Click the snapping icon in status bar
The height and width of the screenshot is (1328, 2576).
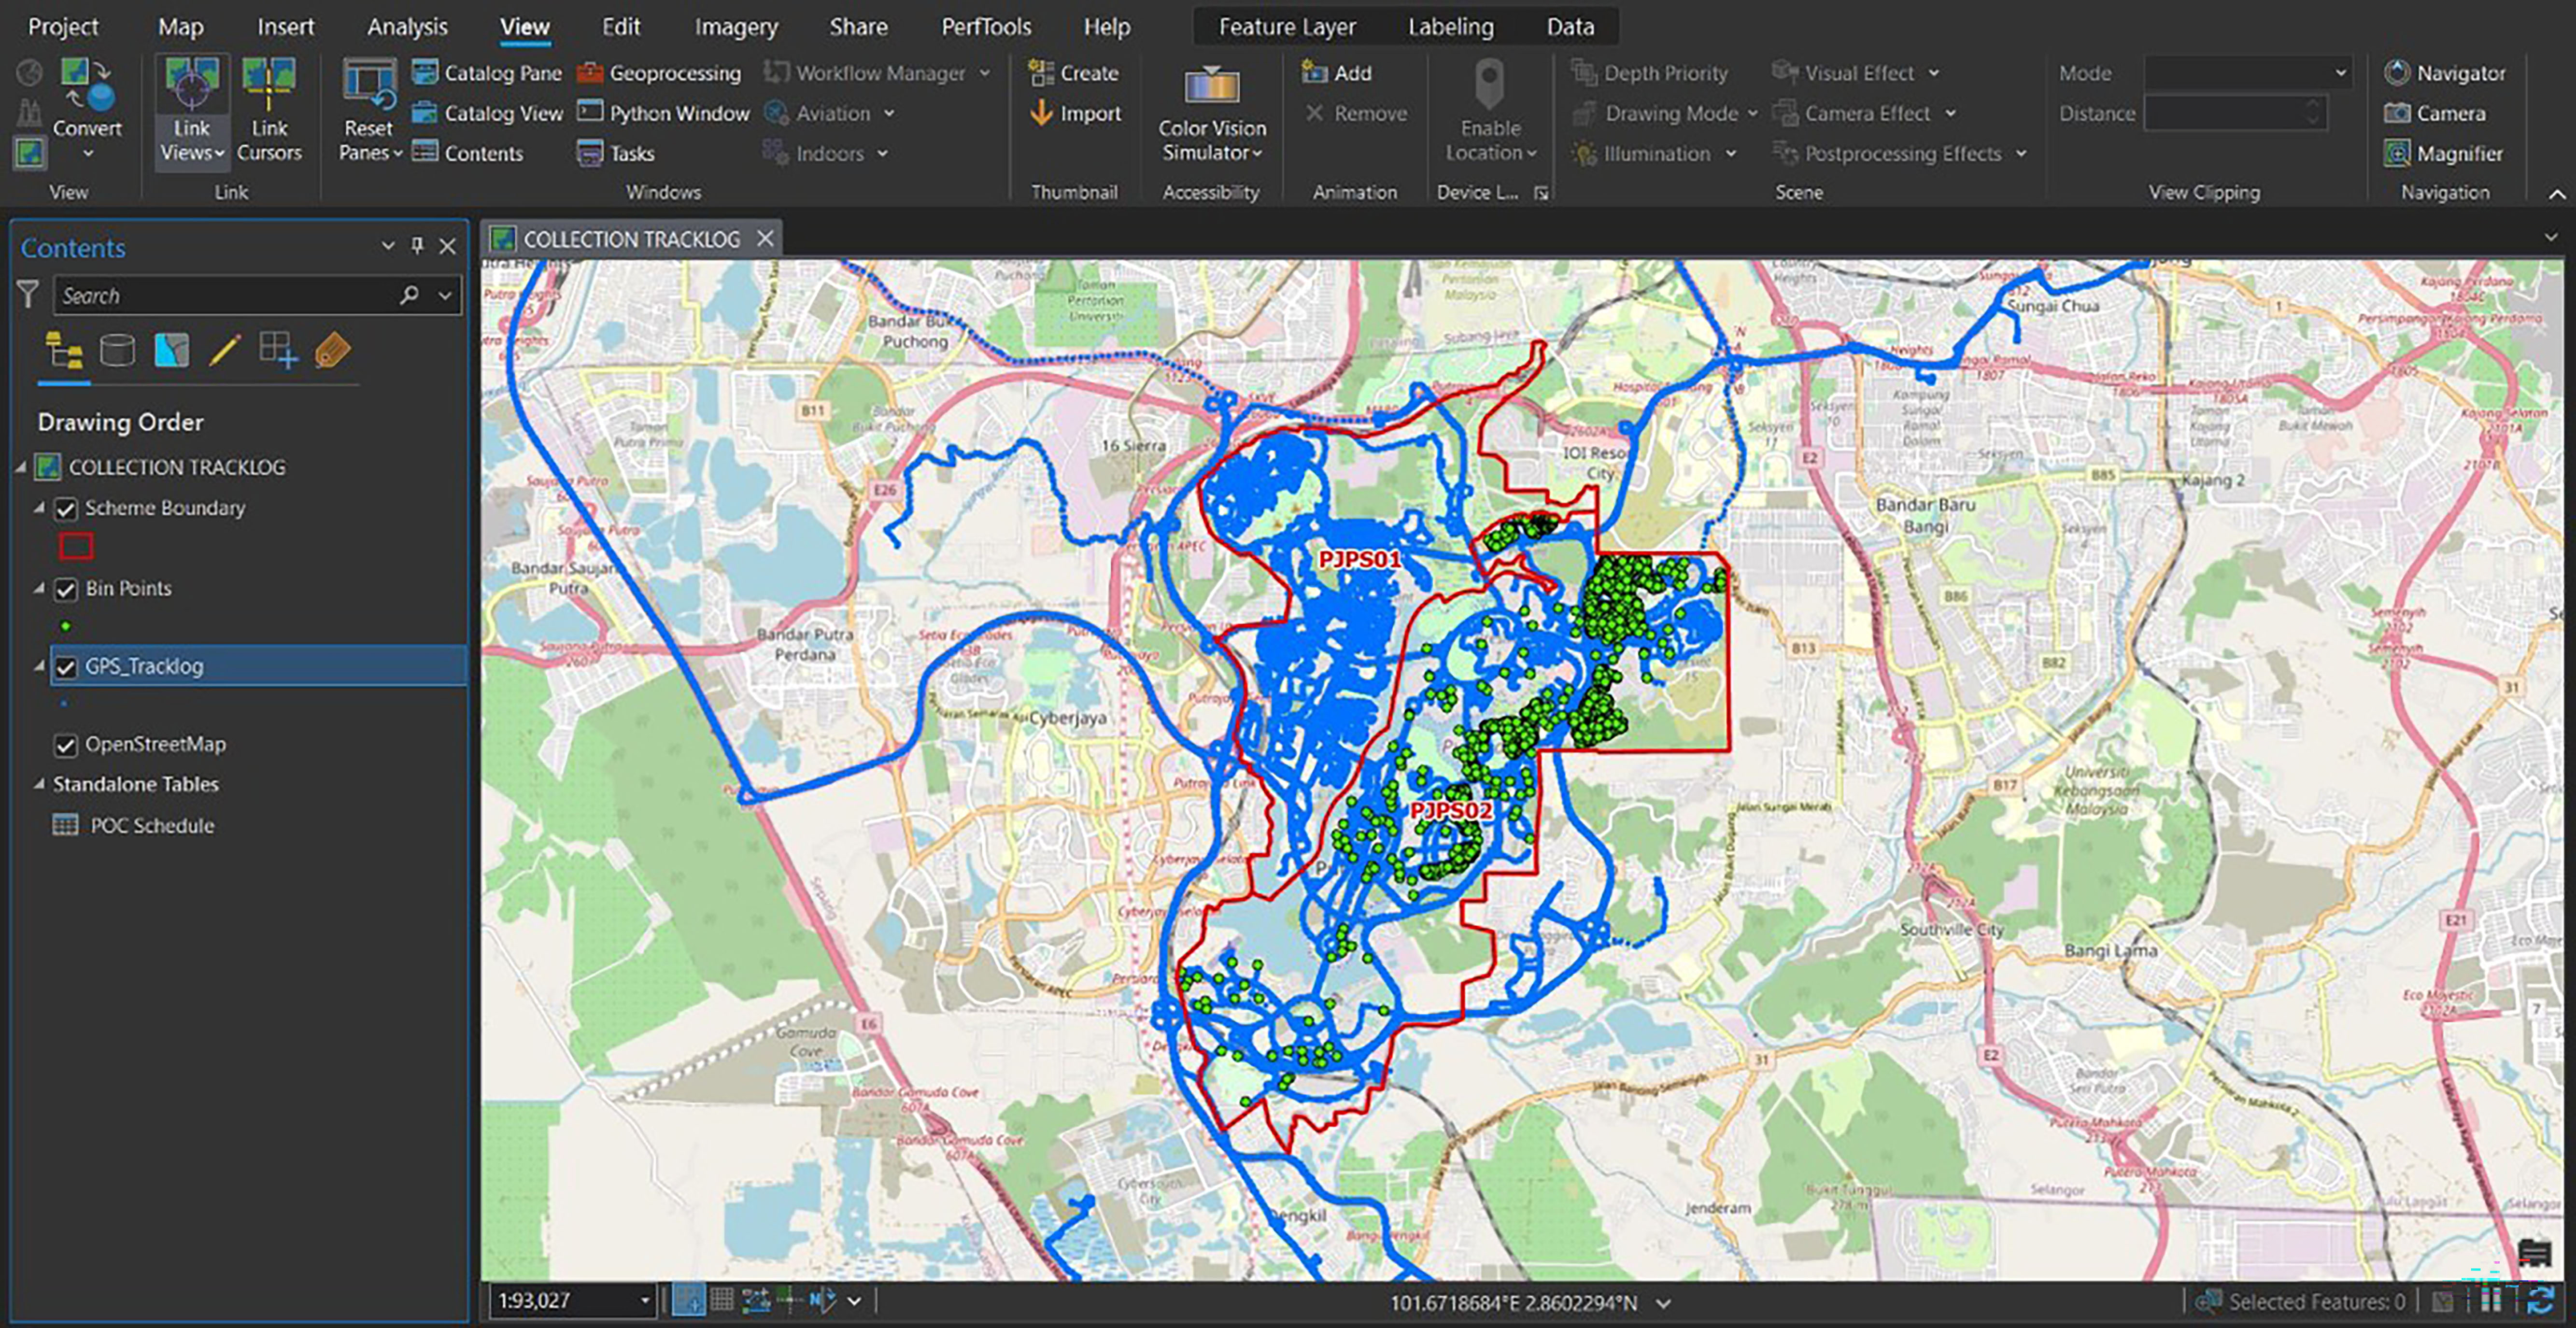[x=688, y=1300]
